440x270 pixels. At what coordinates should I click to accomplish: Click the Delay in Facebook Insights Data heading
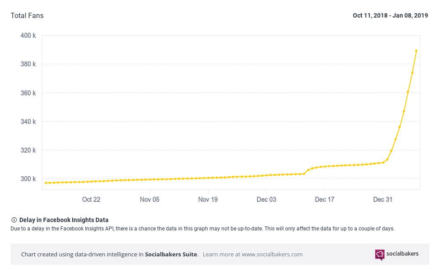(x=64, y=220)
